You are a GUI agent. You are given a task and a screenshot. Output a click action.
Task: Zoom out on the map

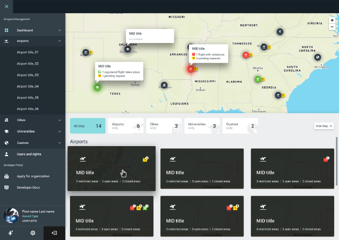pyautogui.click(x=332, y=27)
